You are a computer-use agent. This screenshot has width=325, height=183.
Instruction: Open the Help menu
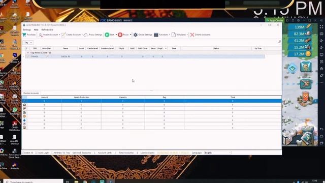click(x=36, y=29)
